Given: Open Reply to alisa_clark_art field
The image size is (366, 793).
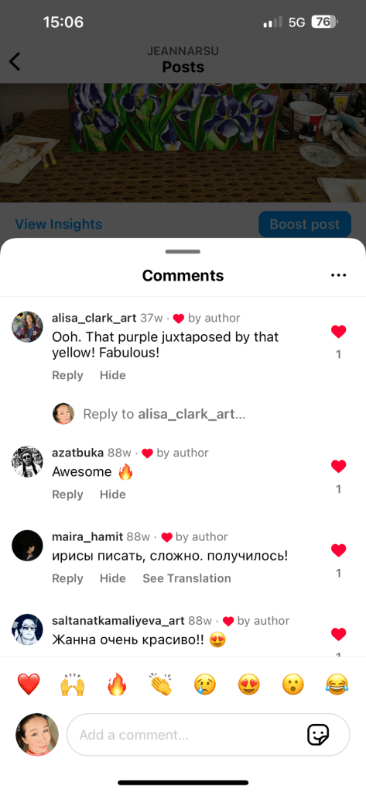Looking at the screenshot, I should point(164,414).
